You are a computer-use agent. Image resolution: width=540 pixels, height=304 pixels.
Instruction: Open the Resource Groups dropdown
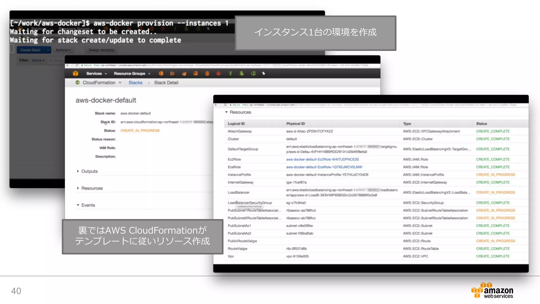(132, 74)
